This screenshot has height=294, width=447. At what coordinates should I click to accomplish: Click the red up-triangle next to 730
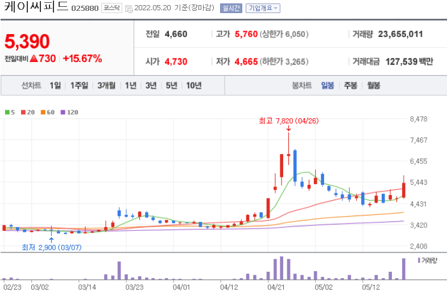pyautogui.click(x=34, y=59)
